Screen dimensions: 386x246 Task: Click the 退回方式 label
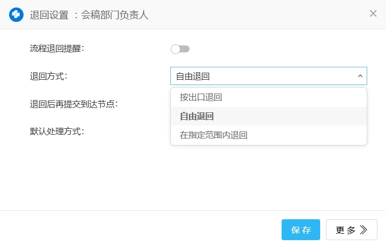(48, 76)
